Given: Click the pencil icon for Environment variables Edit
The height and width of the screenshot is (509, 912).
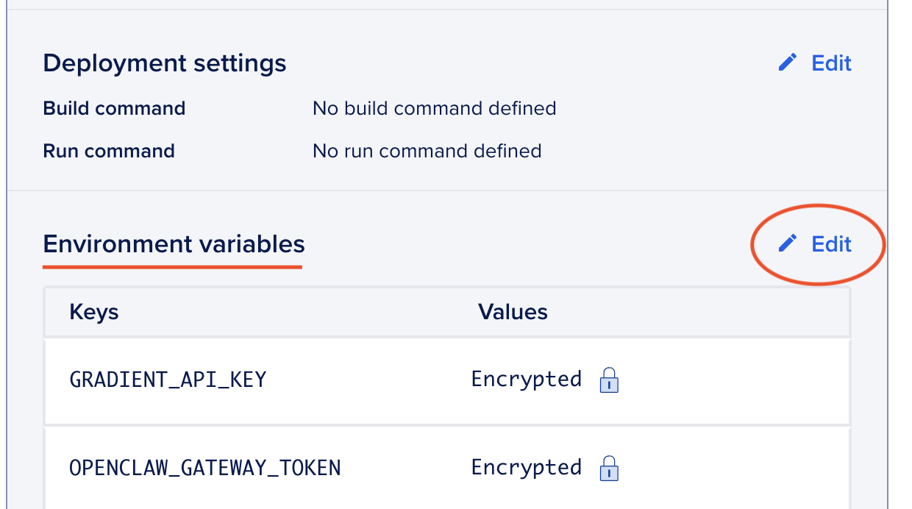Looking at the screenshot, I should [788, 243].
